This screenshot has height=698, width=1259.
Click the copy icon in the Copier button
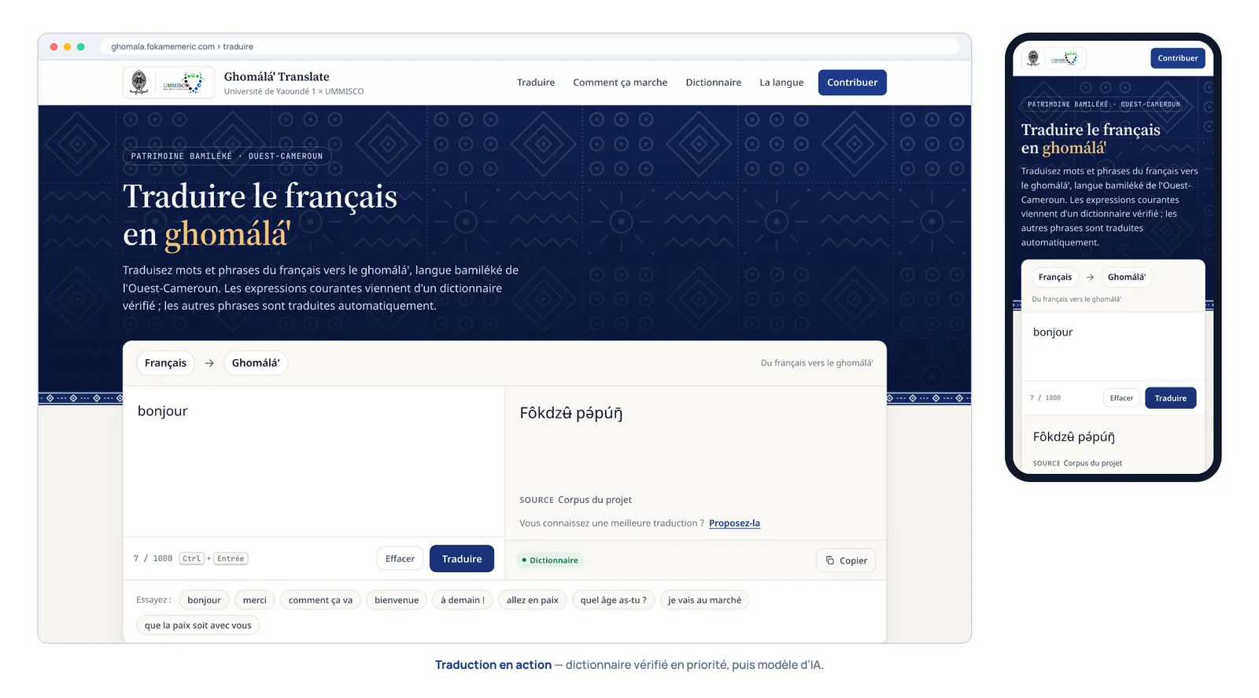point(830,560)
